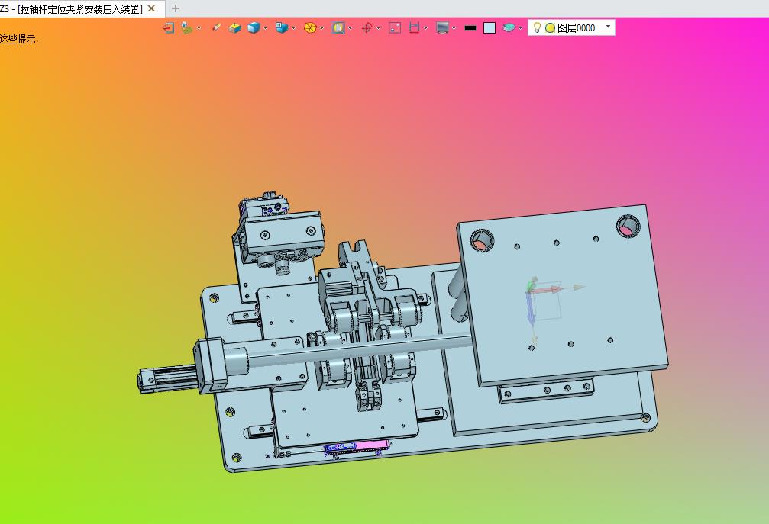
Task: Click the pink picture-frame icon
Action: pos(395,28)
